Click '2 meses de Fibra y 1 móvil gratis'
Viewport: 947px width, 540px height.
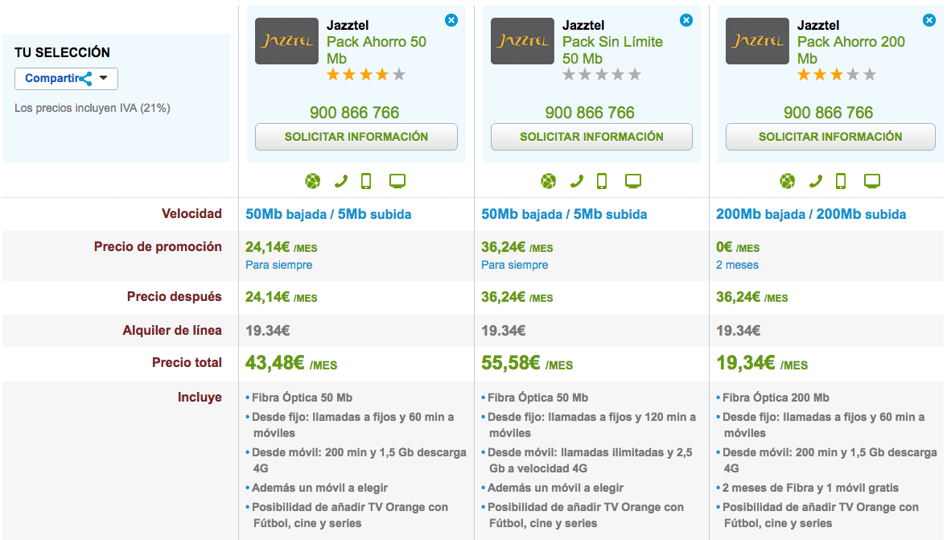[x=810, y=488]
